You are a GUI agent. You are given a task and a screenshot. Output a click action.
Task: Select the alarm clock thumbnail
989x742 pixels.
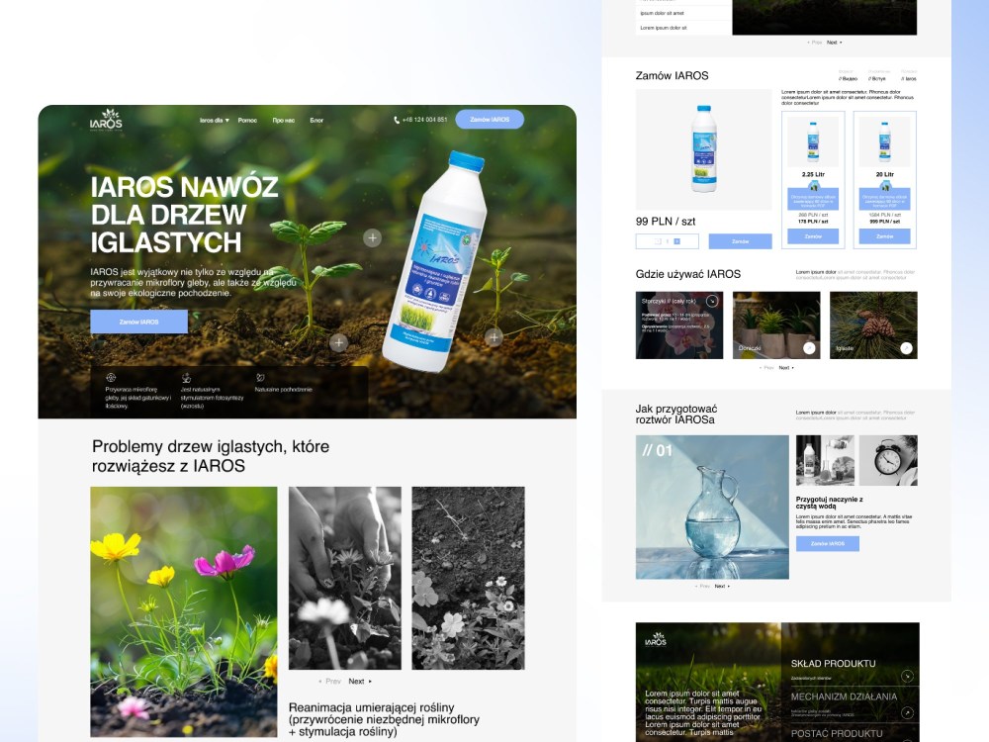point(888,460)
